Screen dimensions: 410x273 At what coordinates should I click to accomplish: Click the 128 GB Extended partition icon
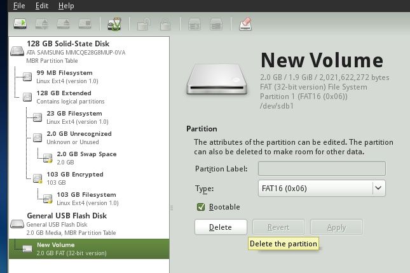27,97
